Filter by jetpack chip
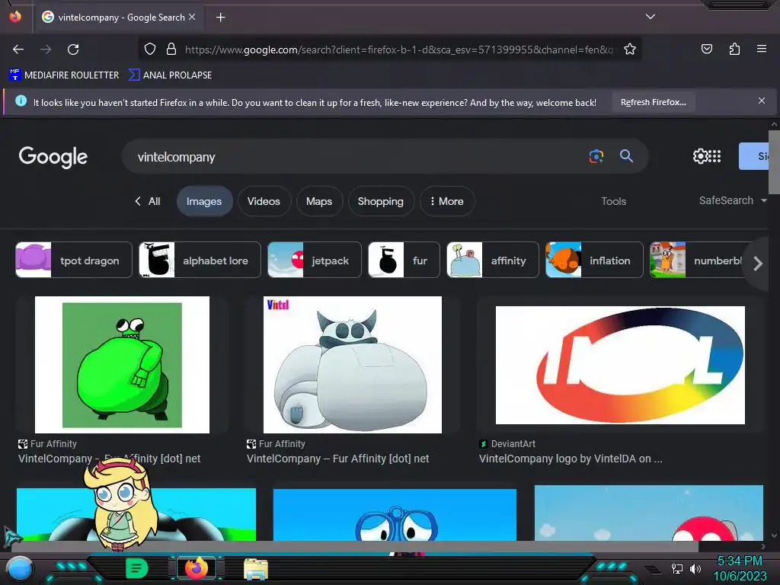Image resolution: width=780 pixels, height=585 pixels. [315, 260]
